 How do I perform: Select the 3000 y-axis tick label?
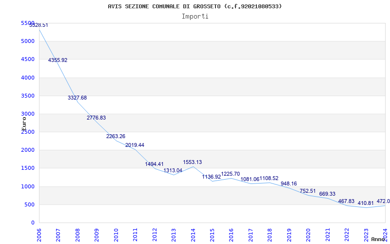point(28,114)
